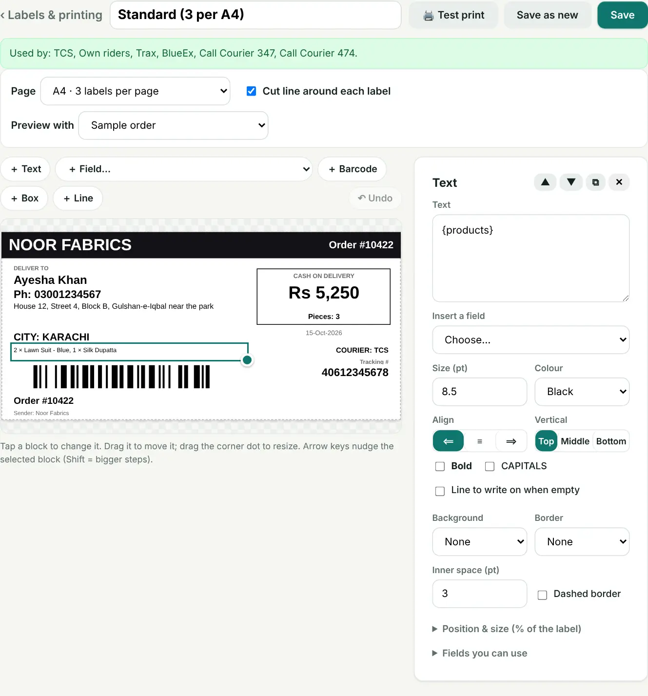
Task: Open the Background dropdown
Action: [x=479, y=542]
